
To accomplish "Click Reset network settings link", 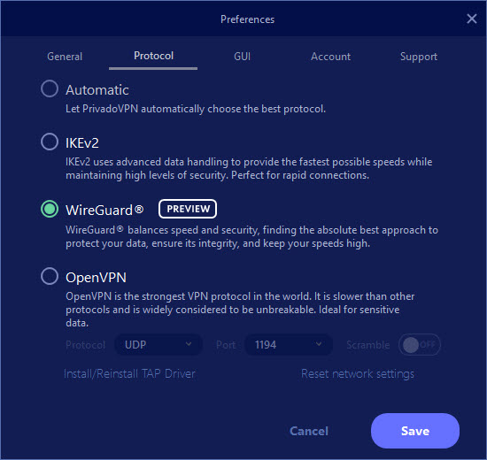I will [358, 373].
